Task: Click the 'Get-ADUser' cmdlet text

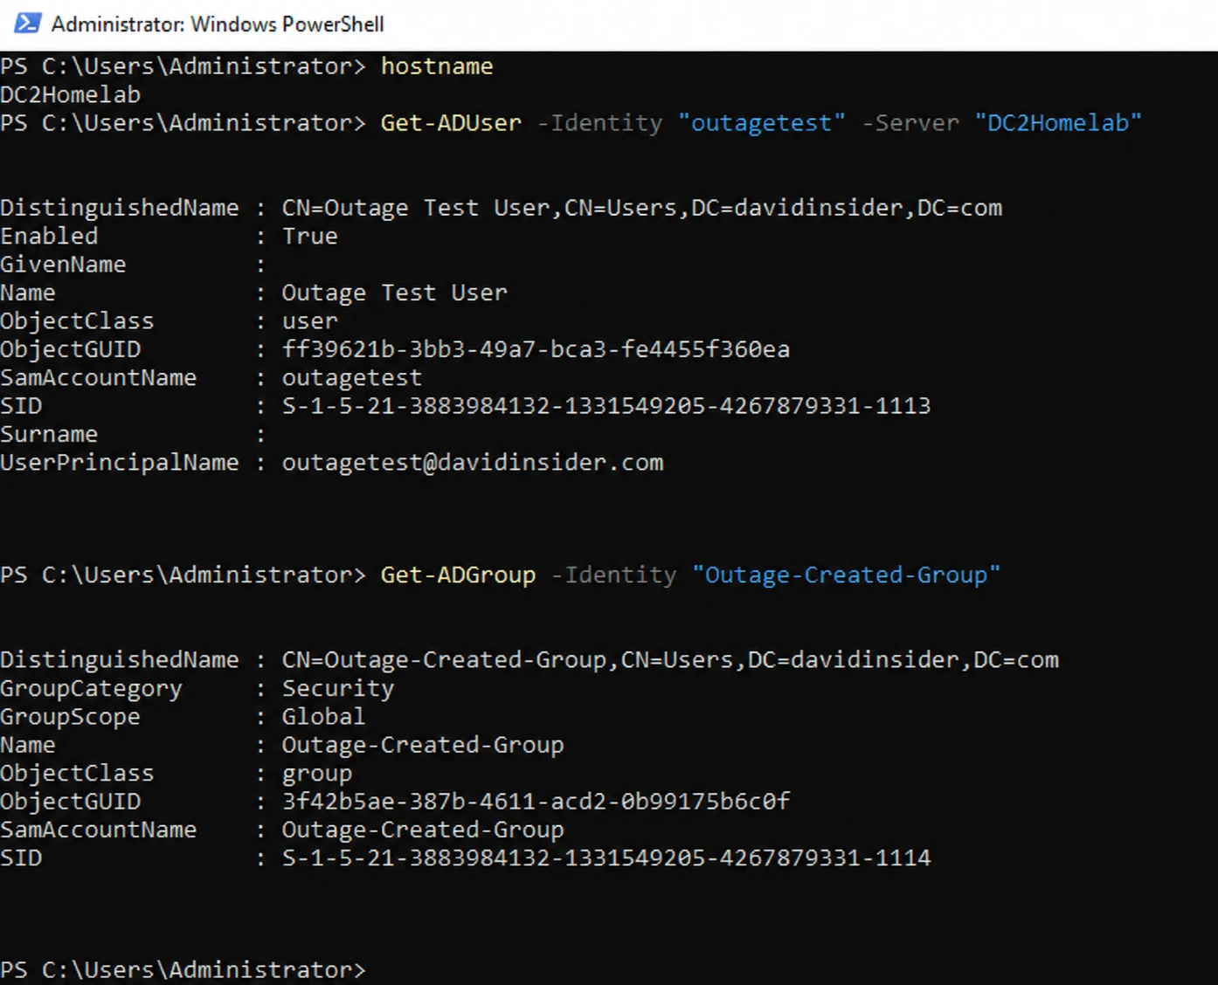Action: pyautogui.click(x=451, y=123)
